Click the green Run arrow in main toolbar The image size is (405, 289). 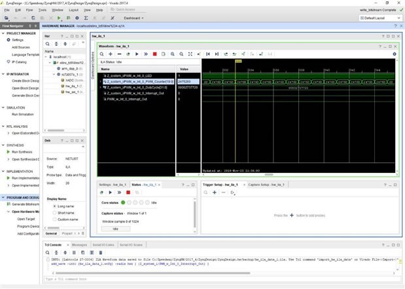[x=58, y=18]
